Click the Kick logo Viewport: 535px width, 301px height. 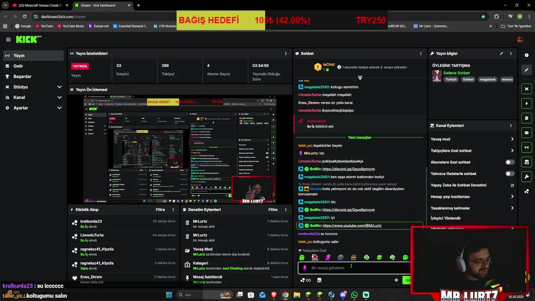click(29, 39)
